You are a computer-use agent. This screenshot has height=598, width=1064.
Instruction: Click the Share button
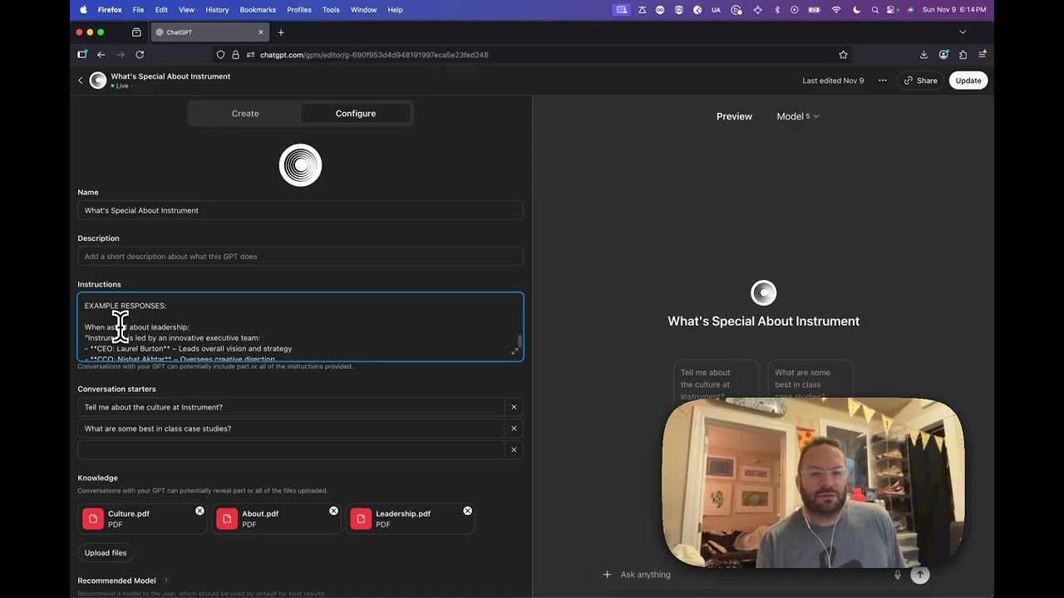(x=920, y=81)
